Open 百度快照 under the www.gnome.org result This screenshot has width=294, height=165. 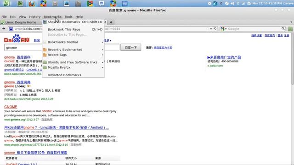[47, 120]
